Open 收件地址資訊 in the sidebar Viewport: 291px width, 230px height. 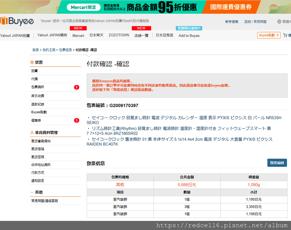(55, 165)
